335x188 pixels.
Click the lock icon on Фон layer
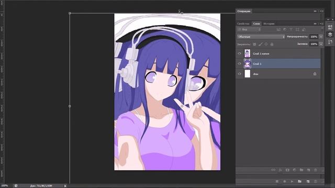[x=315, y=74]
